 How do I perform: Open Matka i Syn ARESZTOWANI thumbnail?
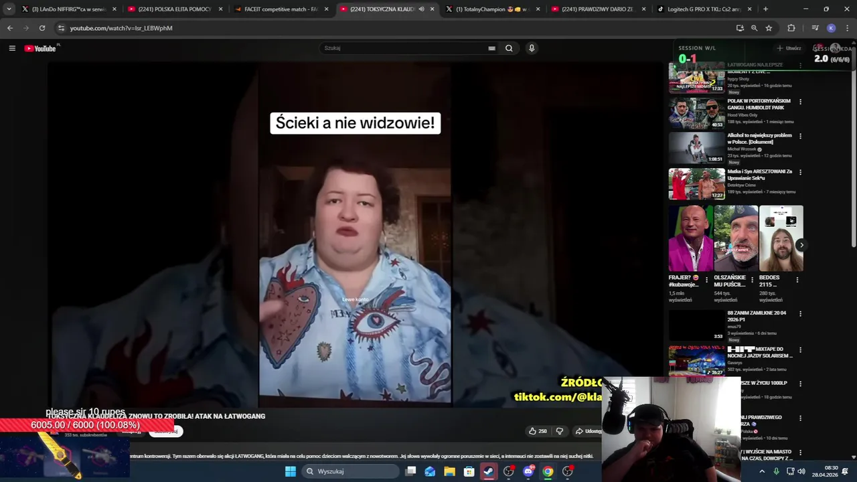[696, 183]
